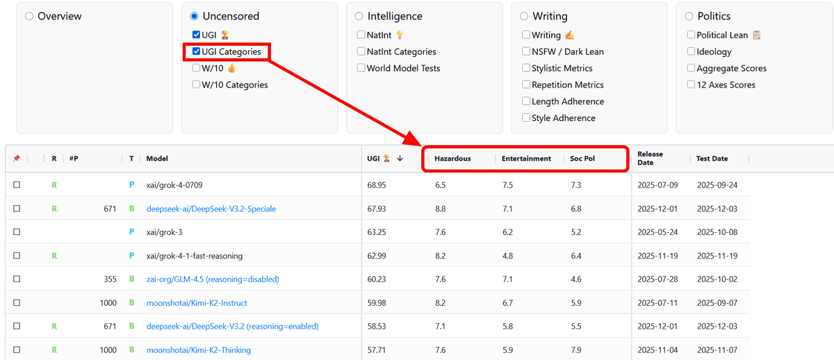Click the P type badge for xai/grok-3
This screenshot has width=834, height=360.
pos(131,232)
